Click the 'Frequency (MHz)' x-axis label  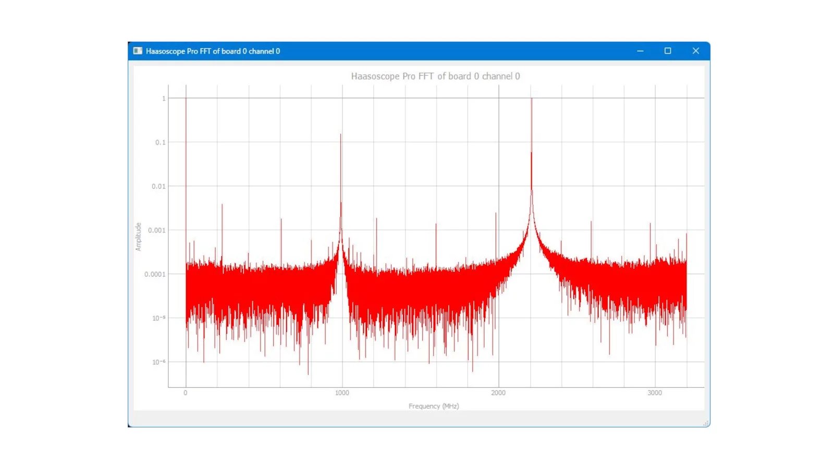click(434, 406)
